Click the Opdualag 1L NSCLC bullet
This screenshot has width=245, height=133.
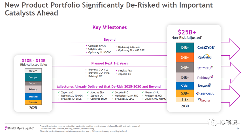click(x=99, y=52)
